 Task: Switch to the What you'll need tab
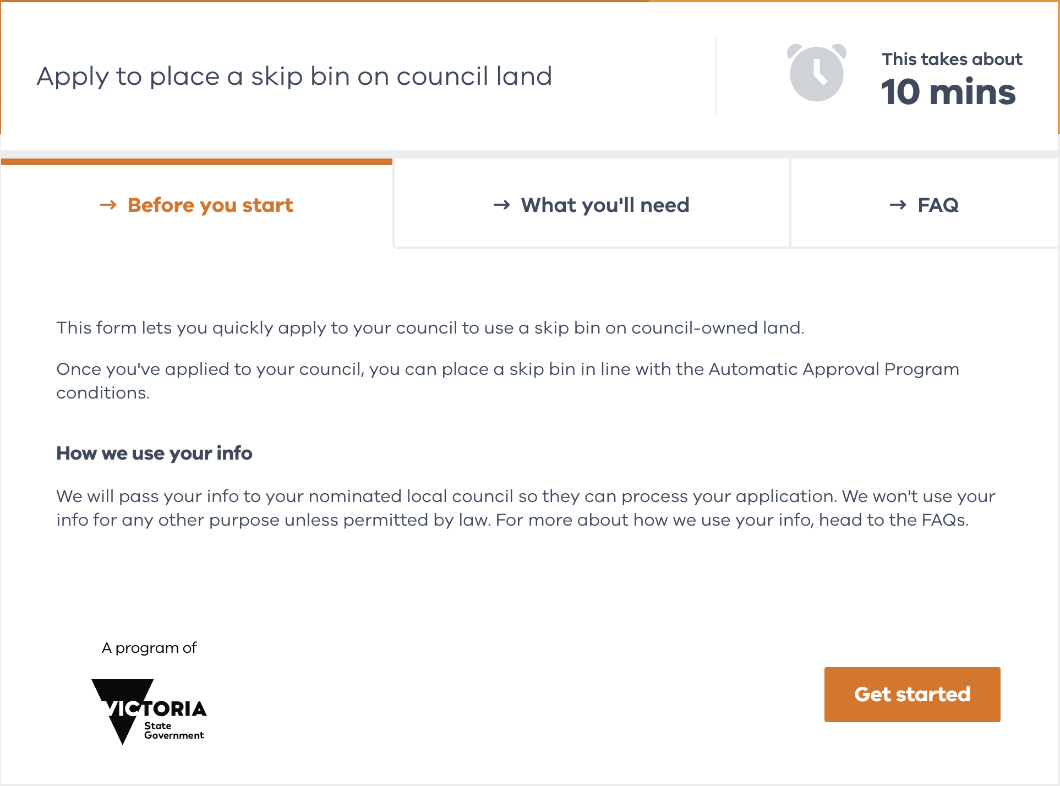coord(591,204)
